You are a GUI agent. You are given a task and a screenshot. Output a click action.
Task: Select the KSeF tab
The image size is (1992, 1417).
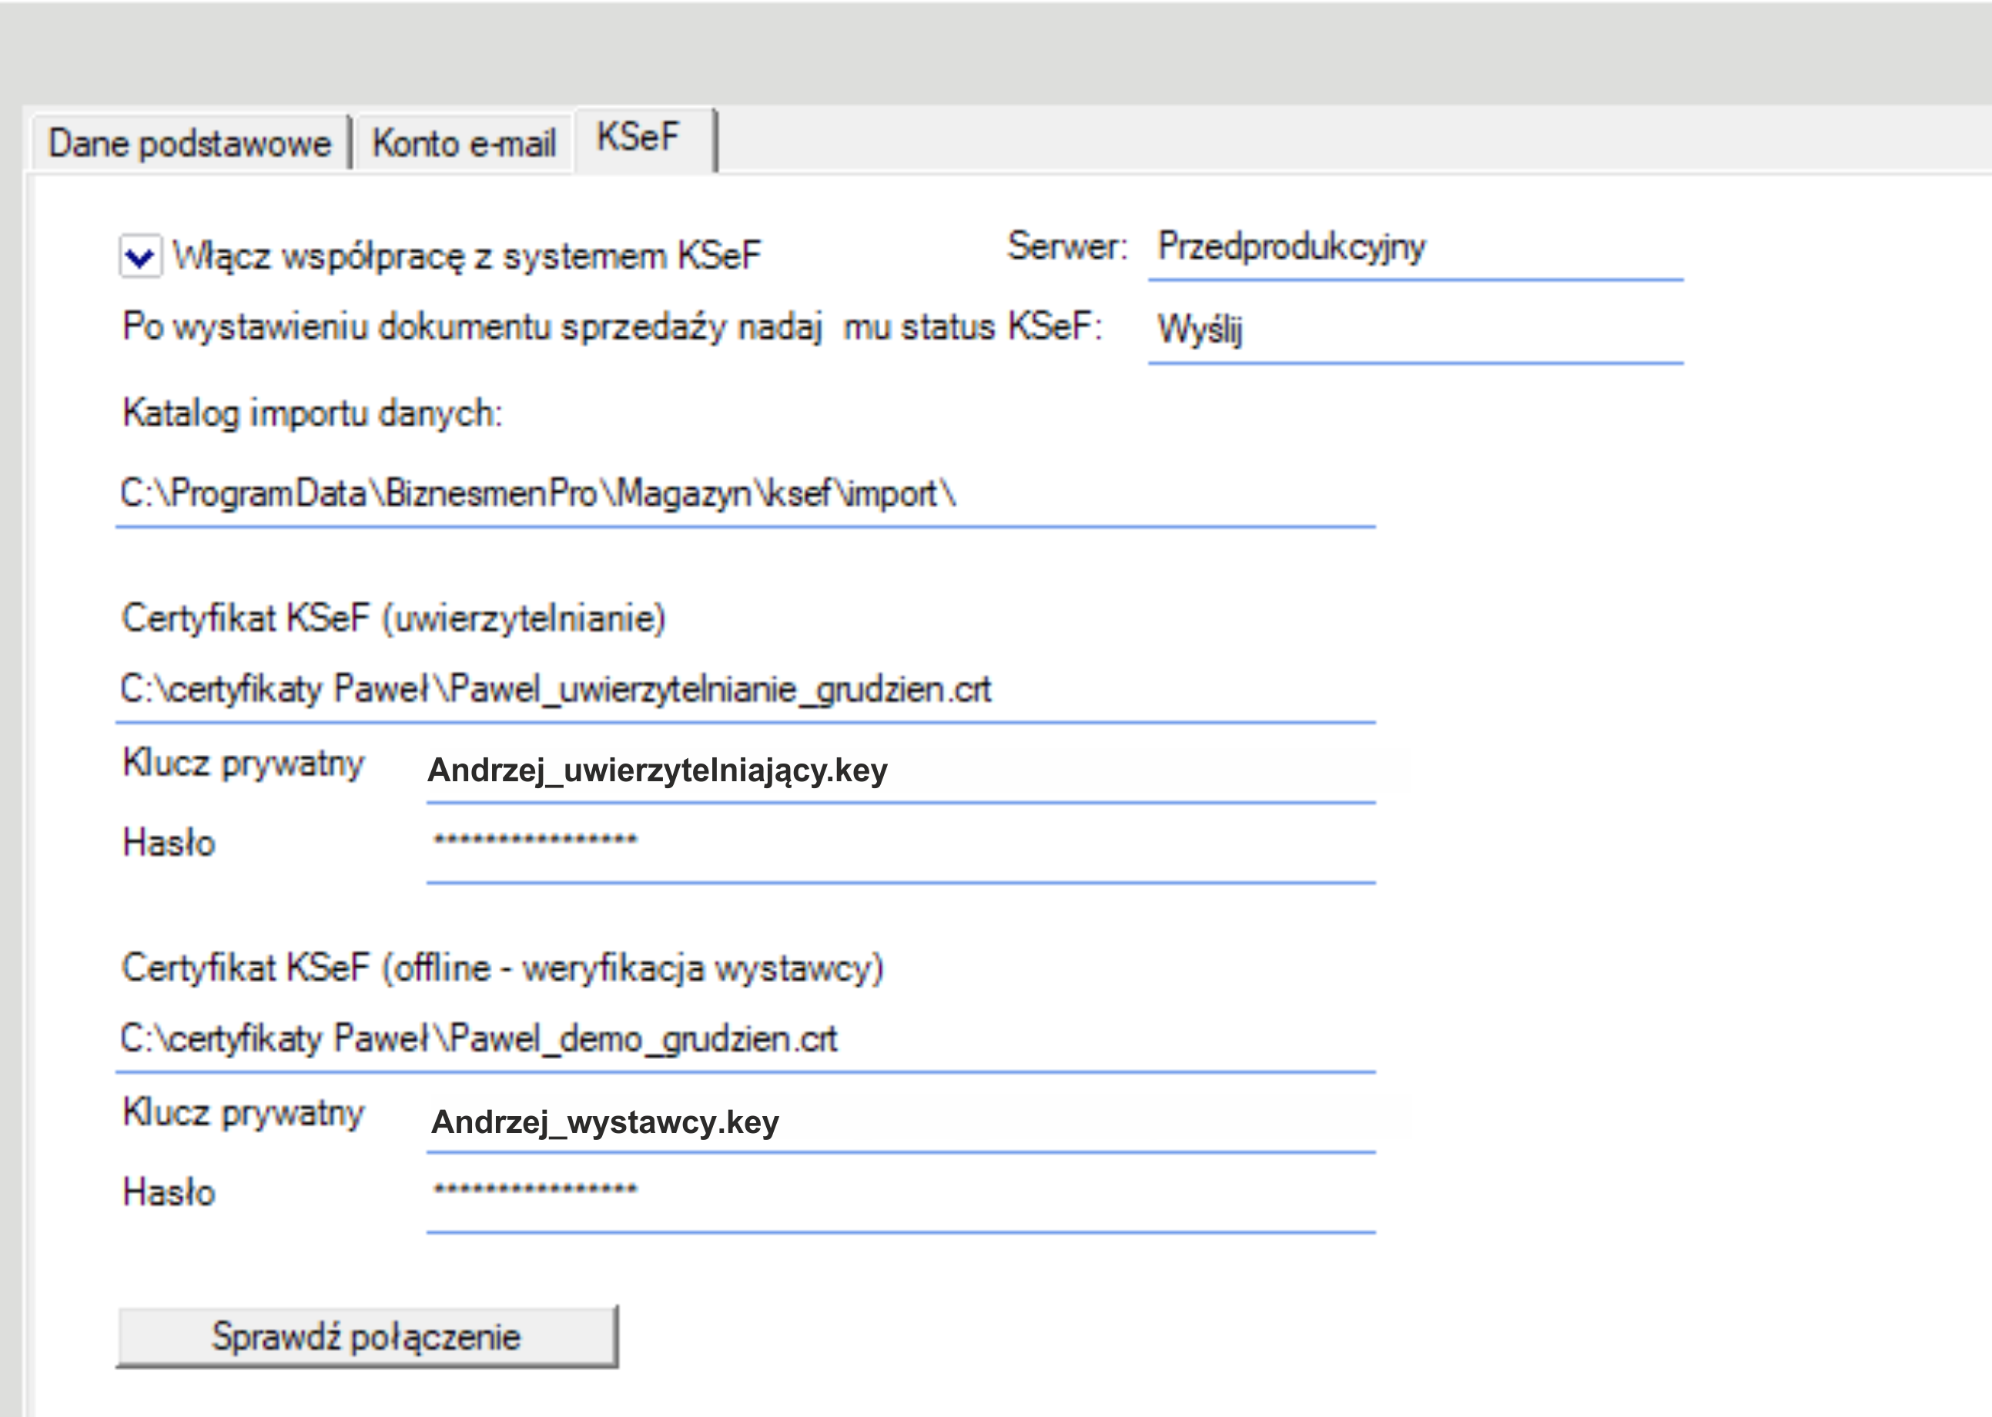(638, 138)
